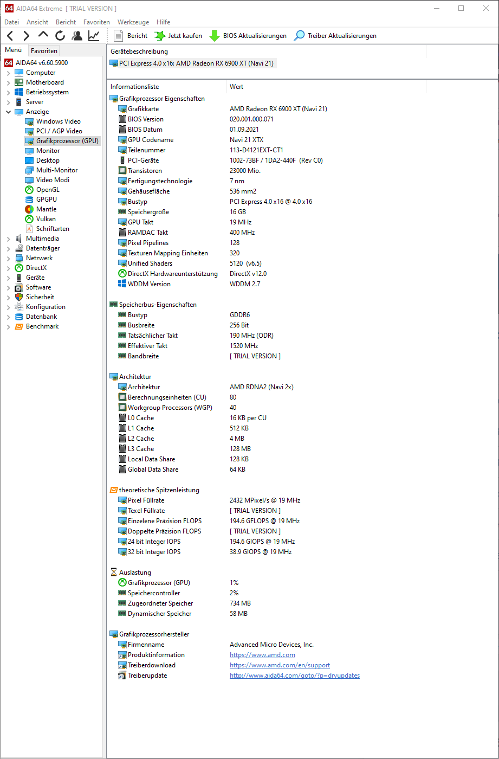Expand the Server tree node
The width and height of the screenshot is (499, 759).
[8, 102]
